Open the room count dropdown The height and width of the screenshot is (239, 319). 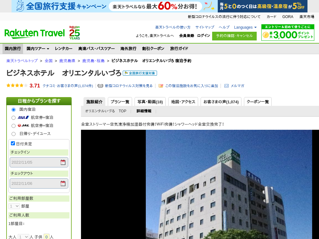pyautogui.click(x=14, y=206)
